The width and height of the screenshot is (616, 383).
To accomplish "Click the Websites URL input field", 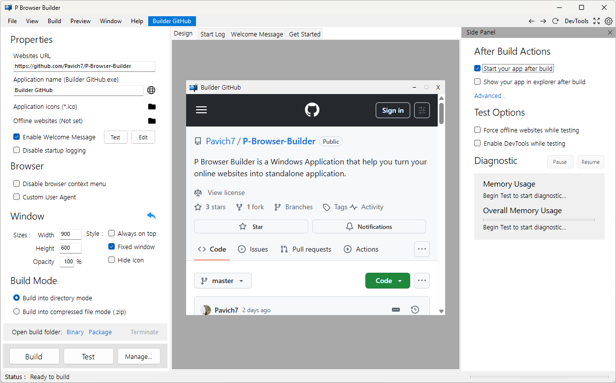I will pyautogui.click(x=84, y=66).
